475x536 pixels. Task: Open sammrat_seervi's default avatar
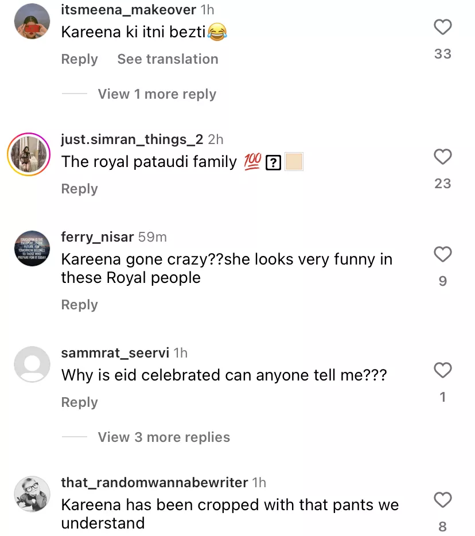point(32,364)
